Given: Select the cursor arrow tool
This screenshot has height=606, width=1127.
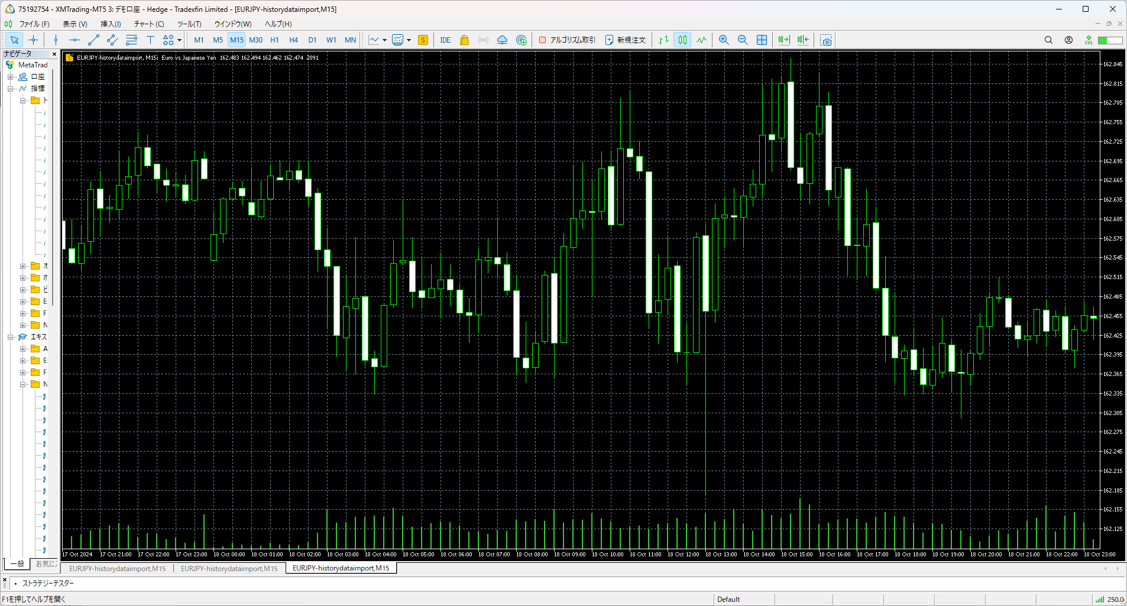Looking at the screenshot, I should click(x=14, y=40).
